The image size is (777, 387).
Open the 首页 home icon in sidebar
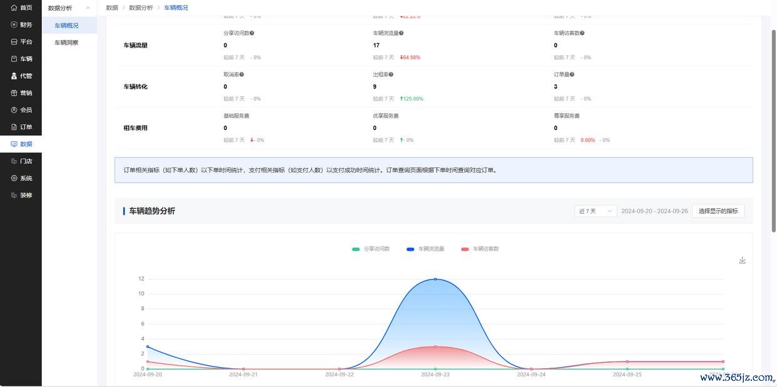[14, 8]
